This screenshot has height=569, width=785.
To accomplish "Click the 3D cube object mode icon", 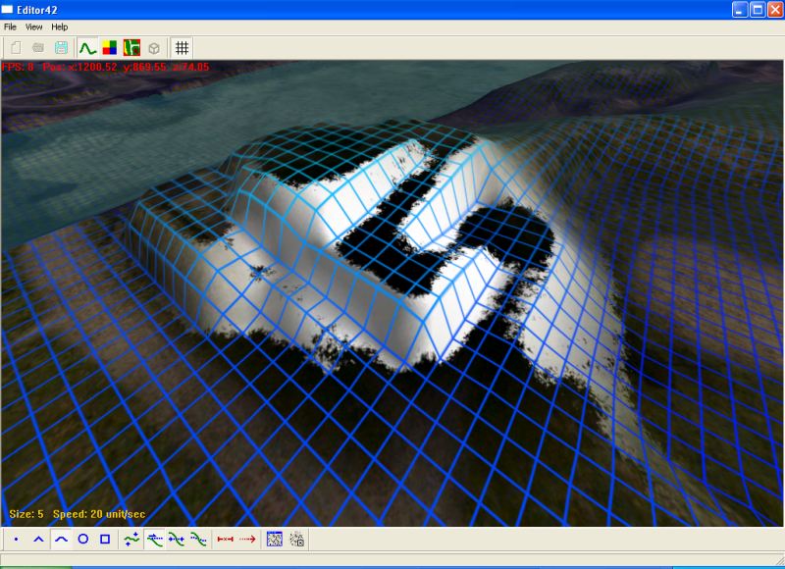I will (154, 47).
